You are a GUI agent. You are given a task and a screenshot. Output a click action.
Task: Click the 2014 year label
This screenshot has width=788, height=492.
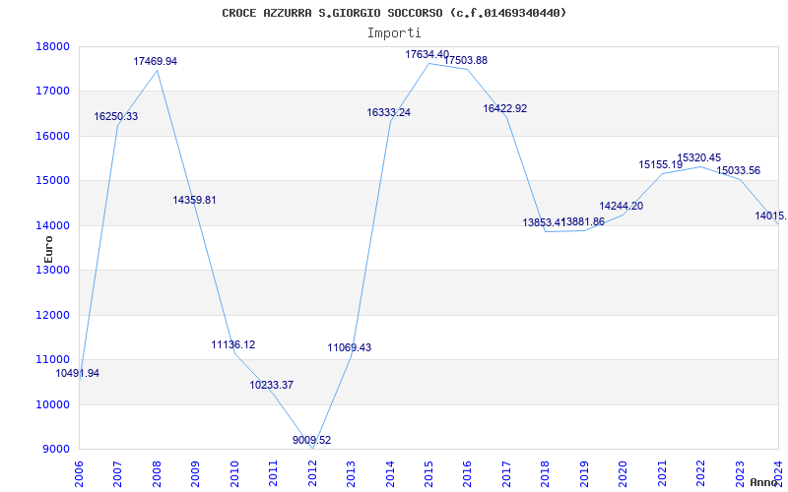pyautogui.click(x=390, y=473)
